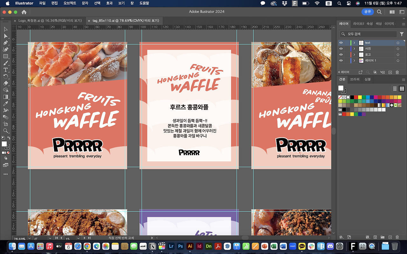The image size is (407, 254).
Task: Close the tag_85x110.ai document tab
Action: click(89, 21)
